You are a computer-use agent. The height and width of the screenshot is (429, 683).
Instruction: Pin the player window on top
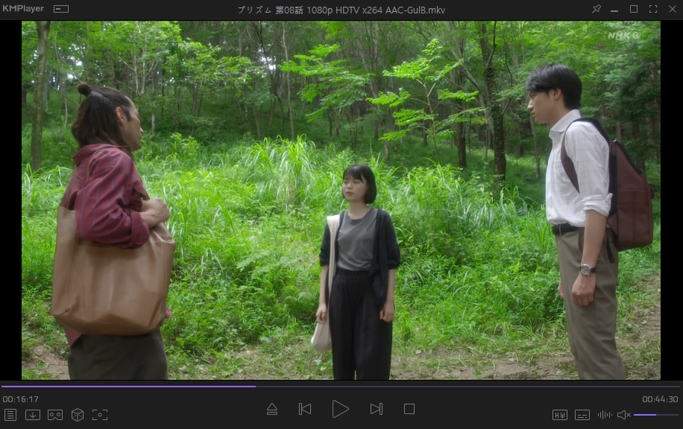[597, 9]
